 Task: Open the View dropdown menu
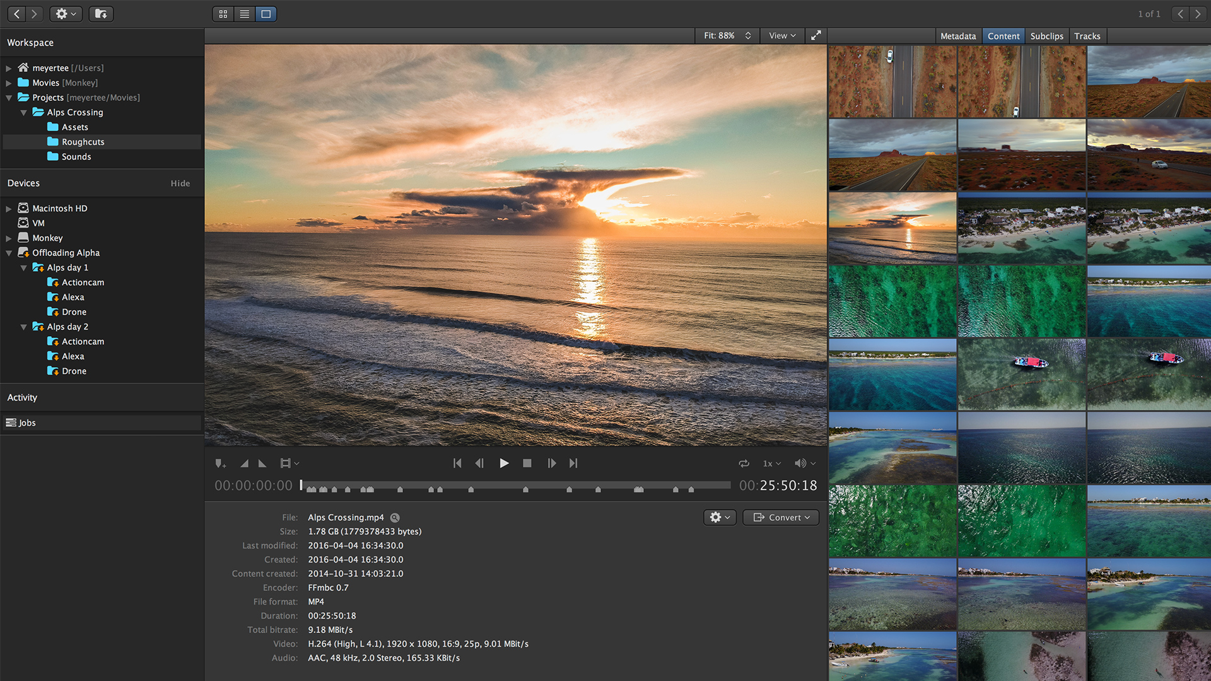pyautogui.click(x=782, y=36)
